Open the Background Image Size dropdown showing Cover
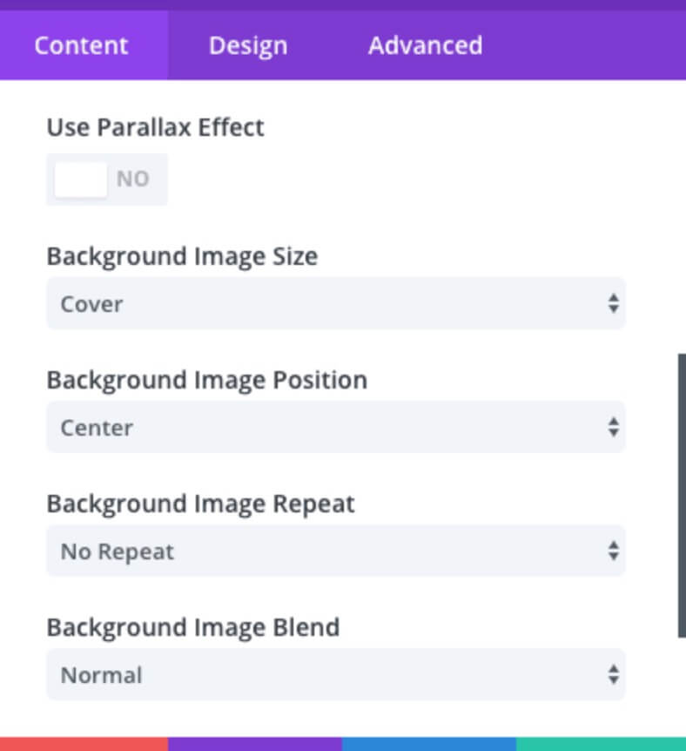 336,303
